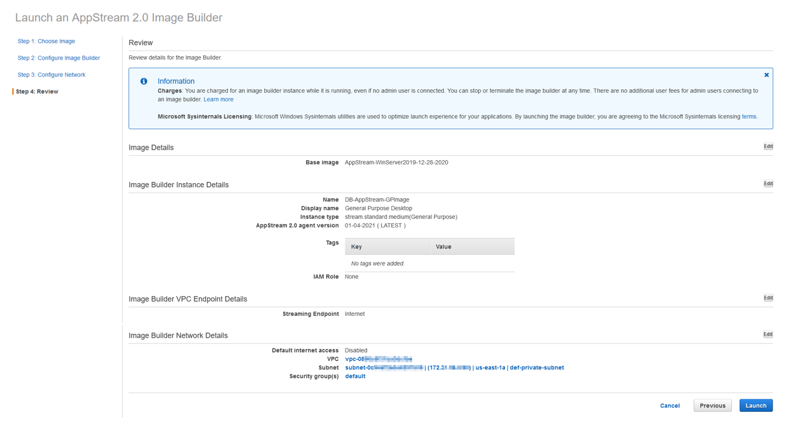
Task: Click the Launch button
Action: click(756, 405)
